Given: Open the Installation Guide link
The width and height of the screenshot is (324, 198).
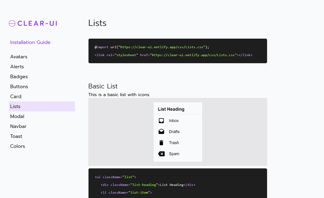Looking at the screenshot, I should [30, 42].
